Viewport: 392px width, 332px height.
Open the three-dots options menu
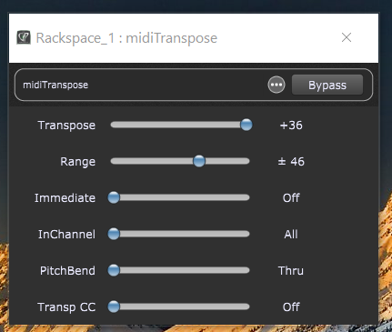click(x=276, y=85)
